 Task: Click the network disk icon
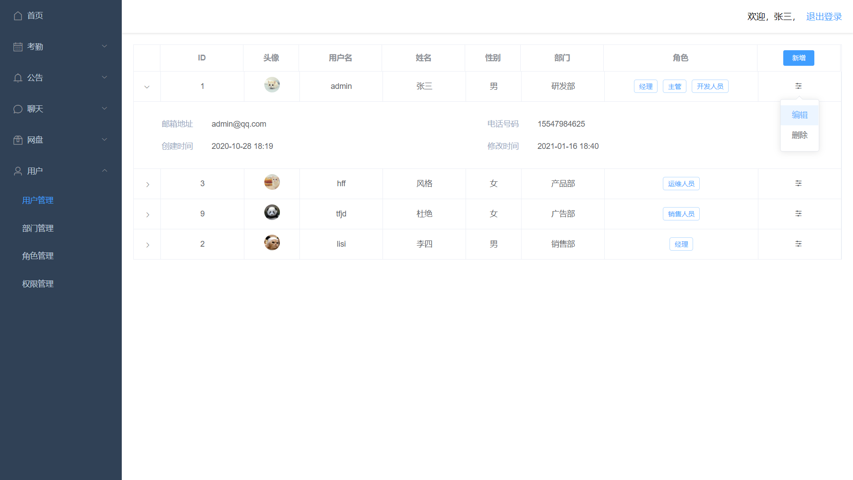(x=18, y=140)
